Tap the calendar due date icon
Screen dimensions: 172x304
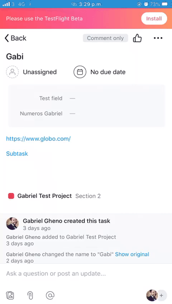point(80,72)
